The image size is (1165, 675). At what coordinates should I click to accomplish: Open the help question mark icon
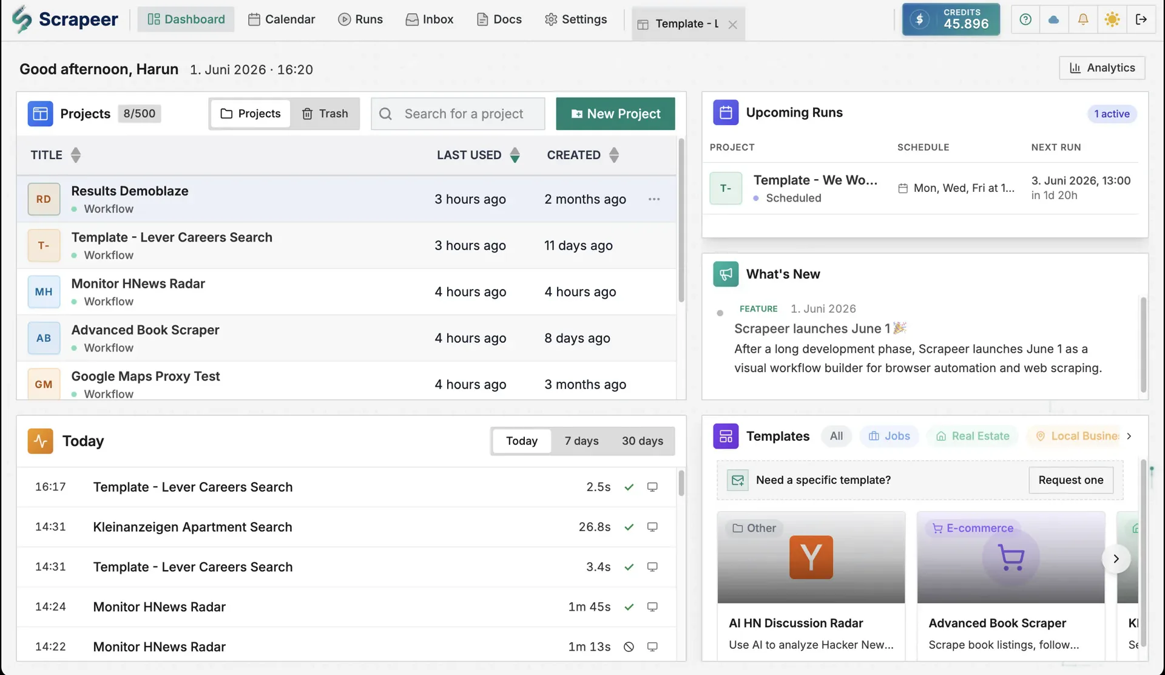tap(1025, 19)
